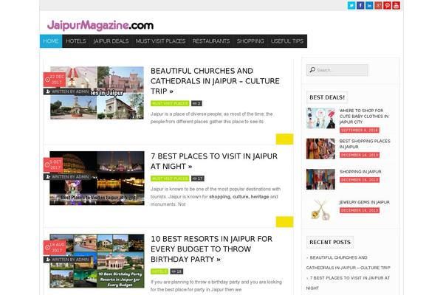Click the churches article thumbnail image
The width and height of the screenshot is (443, 295).
pos(97,93)
